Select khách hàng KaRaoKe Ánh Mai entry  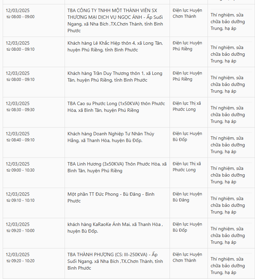(x=115, y=228)
